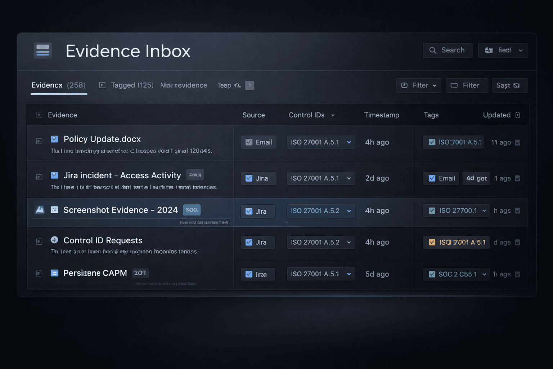Click the right-hand Filter button
This screenshot has width=553, height=369.
[467, 85]
